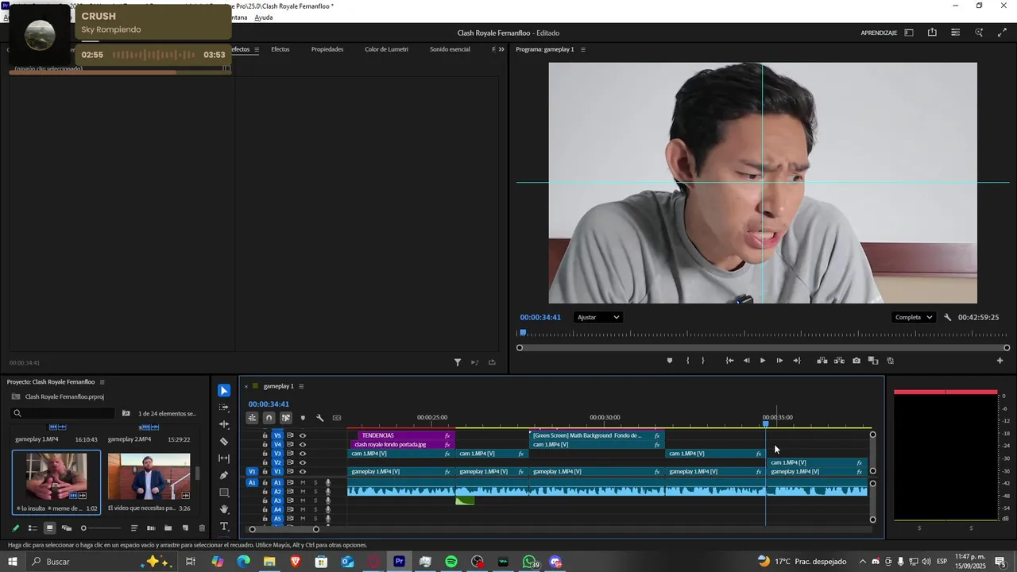Viewport: 1017px width, 572px height.
Task: Select the Hand tool
Action: [x=224, y=509]
